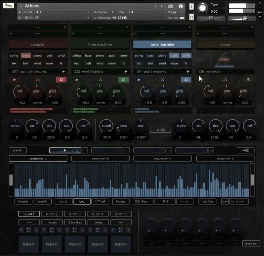Randomize the time machine dice icon
The width and height of the screenshot is (264, 256).
point(100,80)
